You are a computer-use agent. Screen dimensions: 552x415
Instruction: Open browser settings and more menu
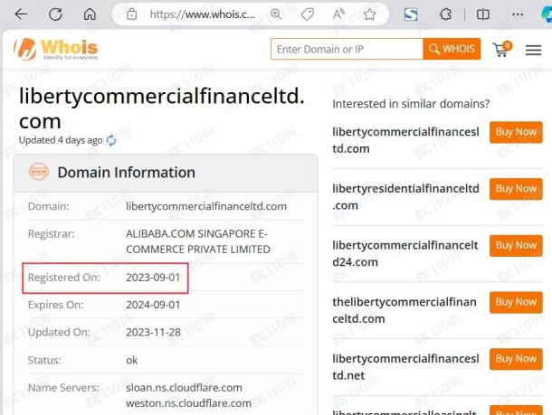tap(518, 14)
